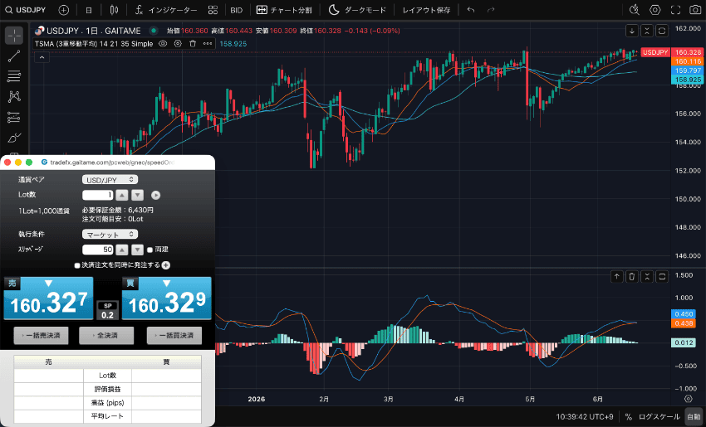Open symbol search for USDJPY
This screenshot has width=706, height=427.
(x=26, y=10)
